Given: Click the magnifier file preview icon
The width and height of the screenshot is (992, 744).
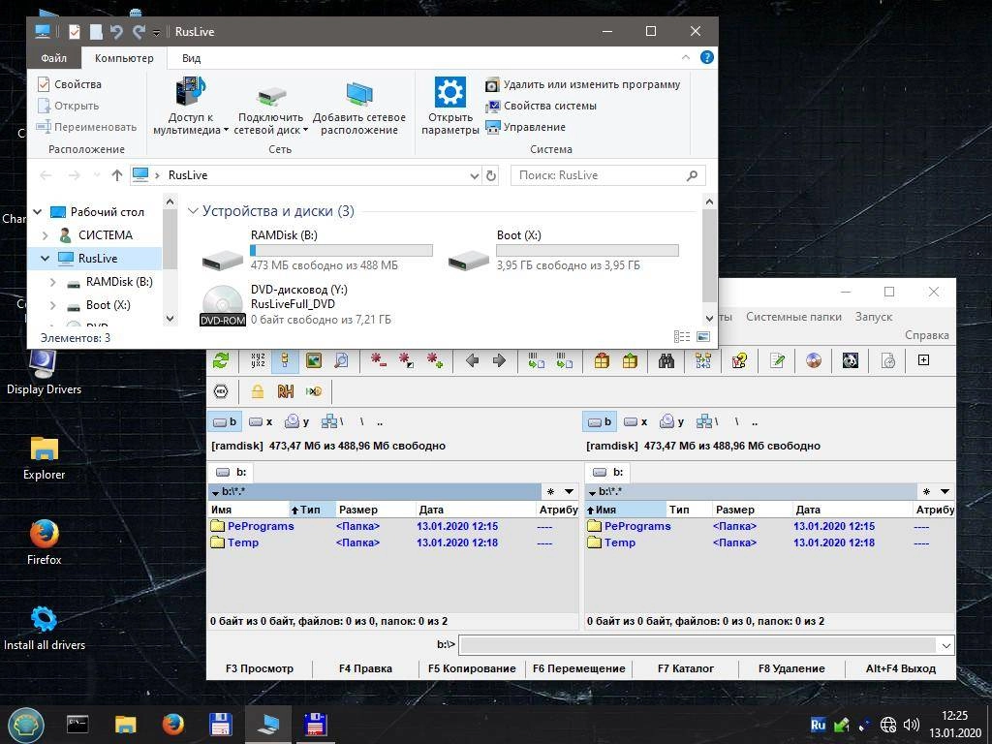Looking at the screenshot, I should [341, 360].
